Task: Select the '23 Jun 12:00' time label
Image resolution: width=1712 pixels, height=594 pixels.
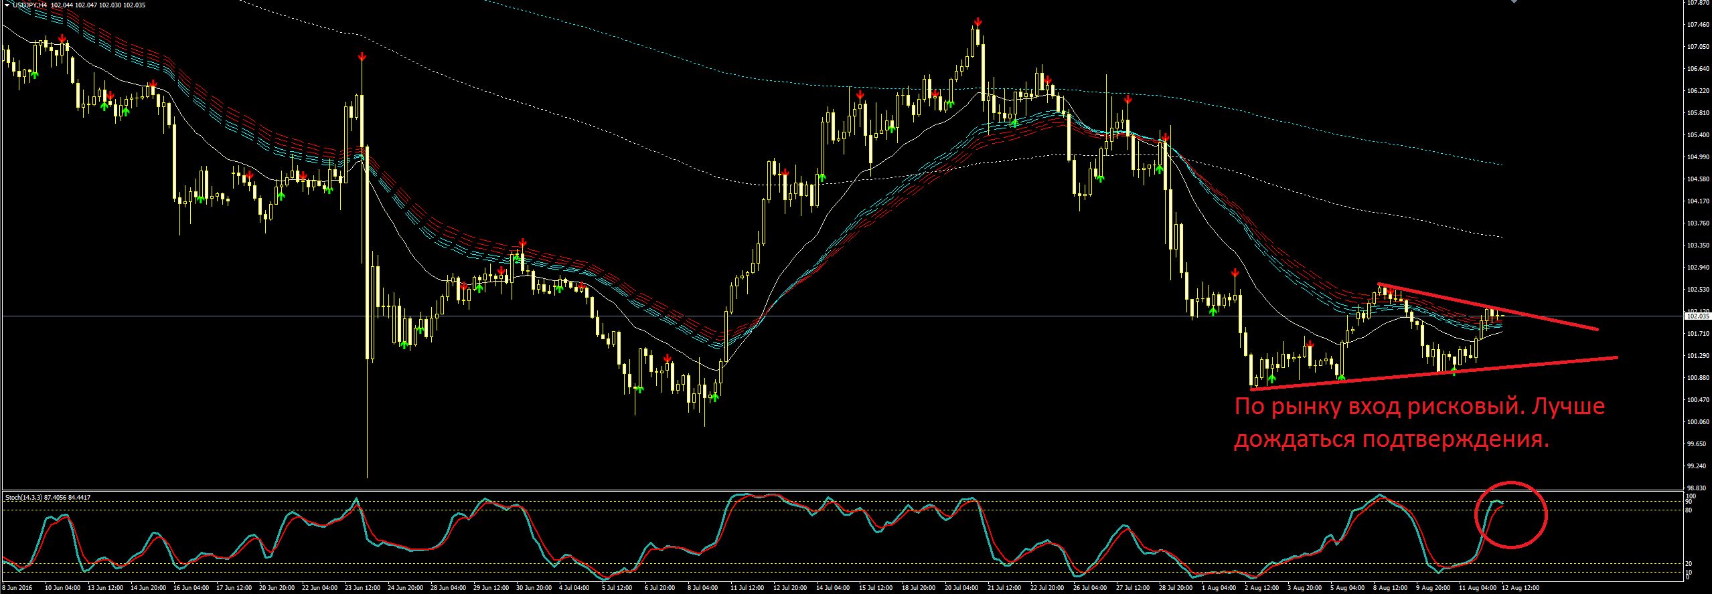Action: [363, 588]
